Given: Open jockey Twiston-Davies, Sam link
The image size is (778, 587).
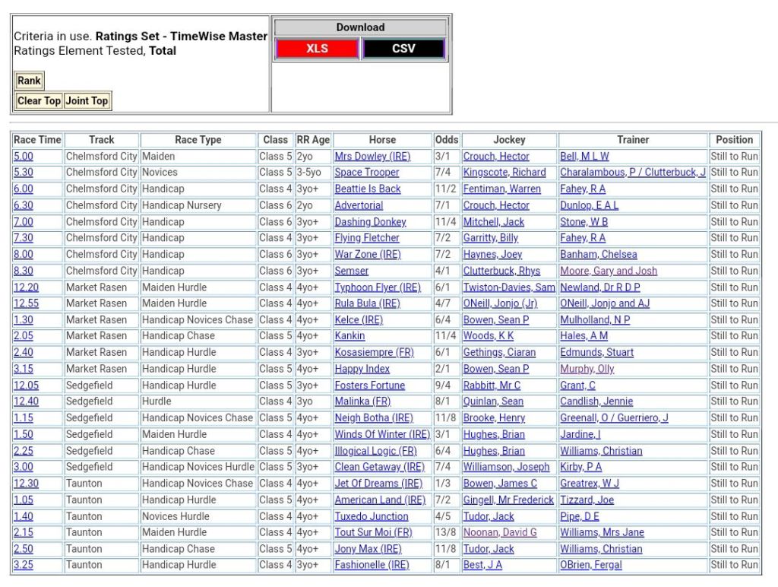Looking at the screenshot, I should pos(508,287).
